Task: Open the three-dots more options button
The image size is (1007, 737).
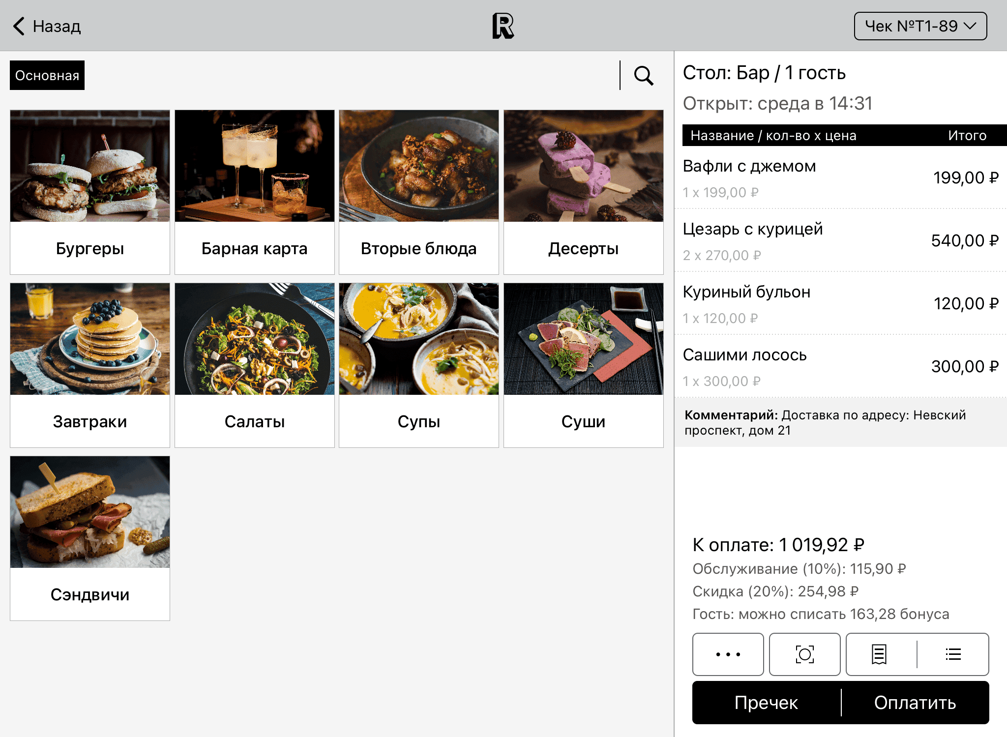Action: 728,654
